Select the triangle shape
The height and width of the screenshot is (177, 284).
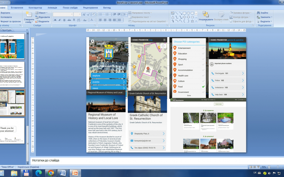tap(173, 17)
